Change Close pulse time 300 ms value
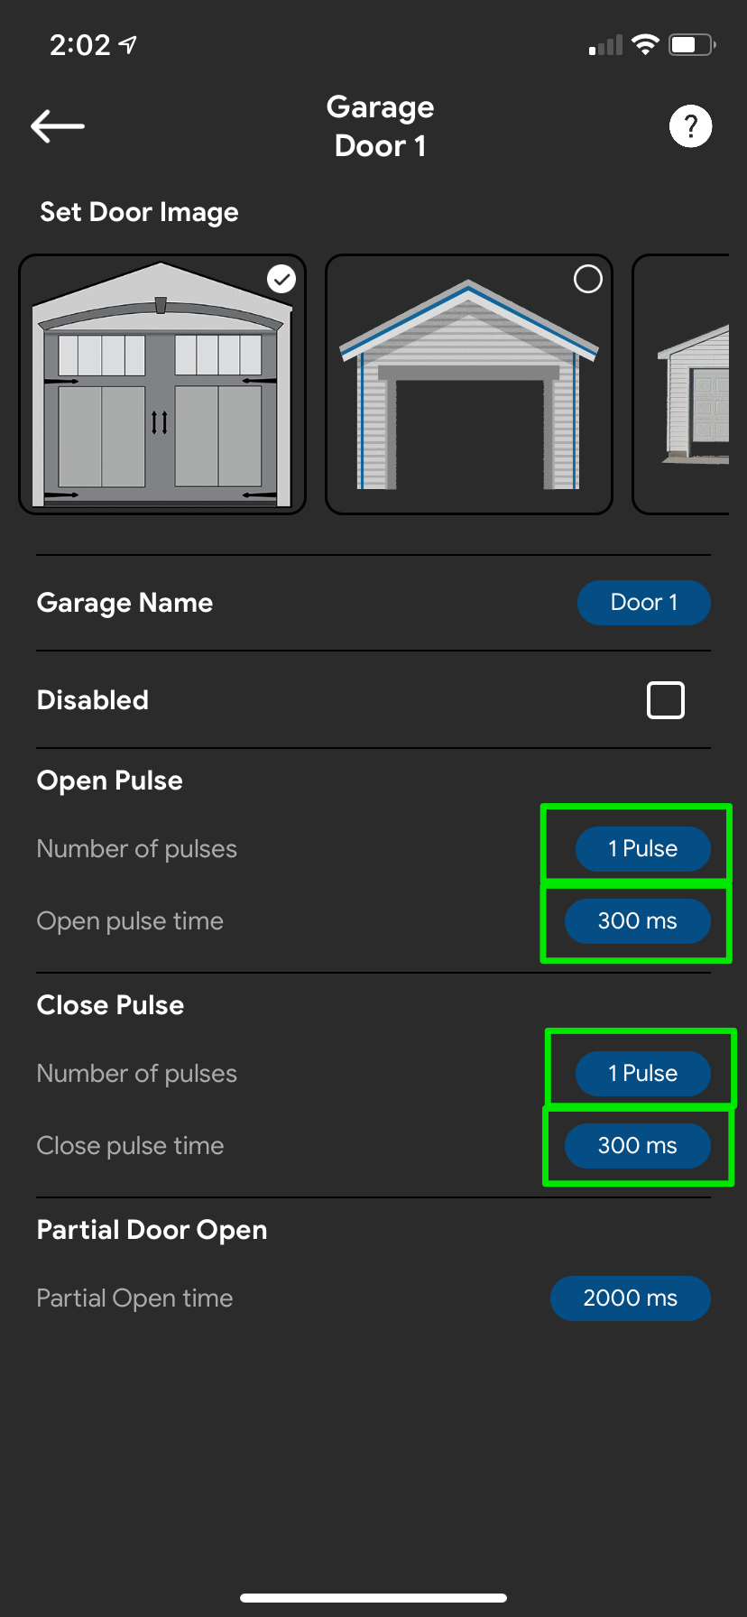 click(x=638, y=1146)
